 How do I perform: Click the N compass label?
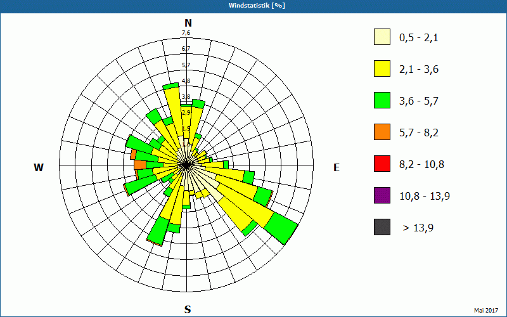[188, 23]
